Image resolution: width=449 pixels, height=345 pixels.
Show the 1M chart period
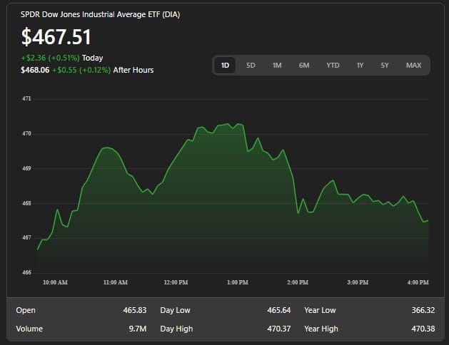(x=277, y=66)
